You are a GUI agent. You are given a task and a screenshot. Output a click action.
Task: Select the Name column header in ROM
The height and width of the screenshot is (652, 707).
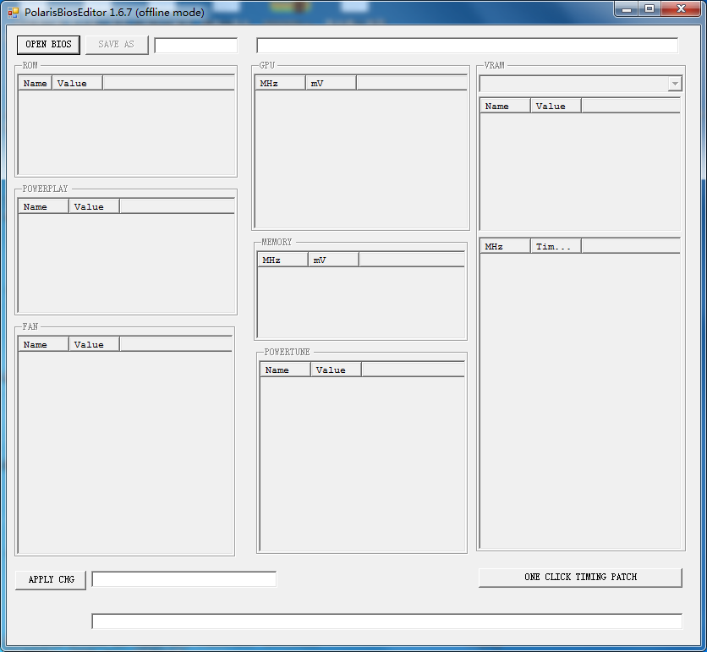click(x=36, y=83)
